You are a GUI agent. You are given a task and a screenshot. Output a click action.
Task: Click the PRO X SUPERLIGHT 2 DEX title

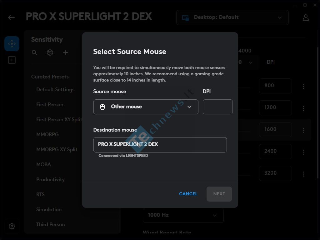[x=89, y=17]
